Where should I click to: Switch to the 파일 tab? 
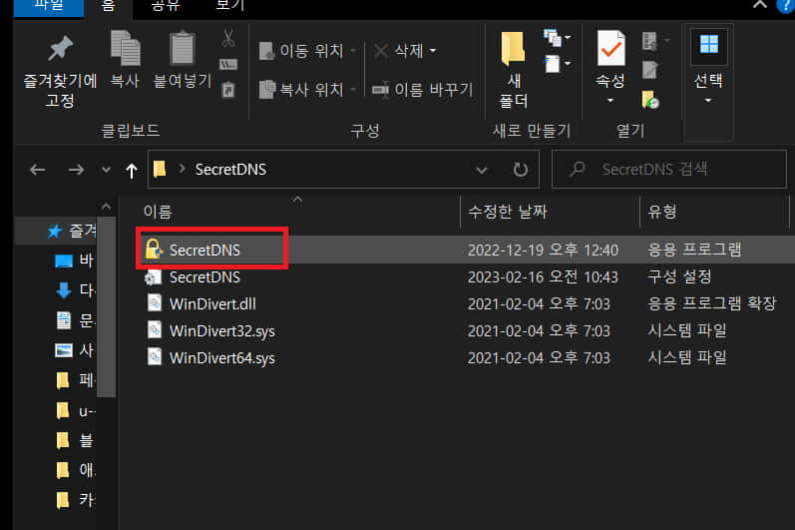click(49, 7)
